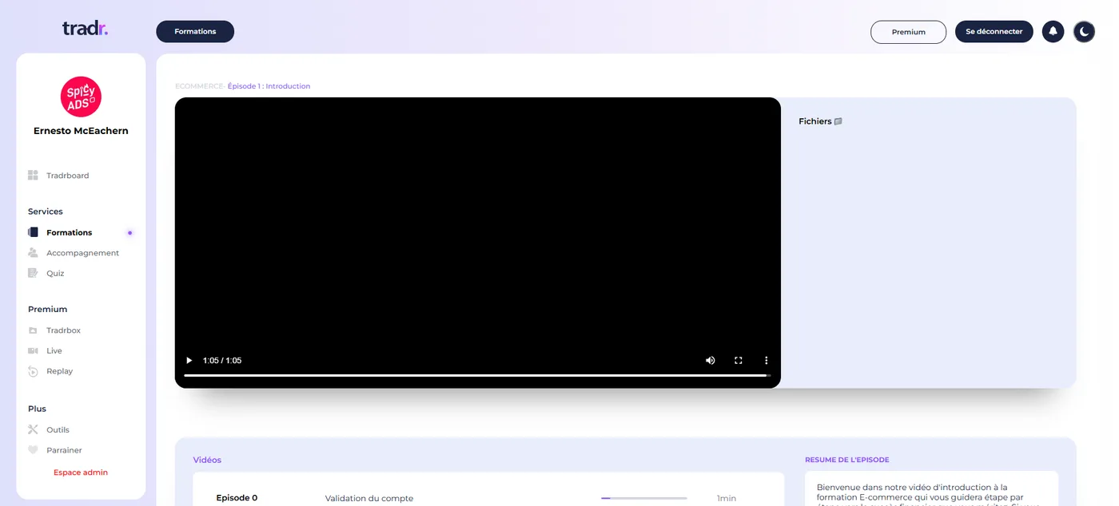Image resolution: width=1119 pixels, height=506 pixels.
Task: Click the 1:05 / 1:05 time display
Action: (222, 361)
